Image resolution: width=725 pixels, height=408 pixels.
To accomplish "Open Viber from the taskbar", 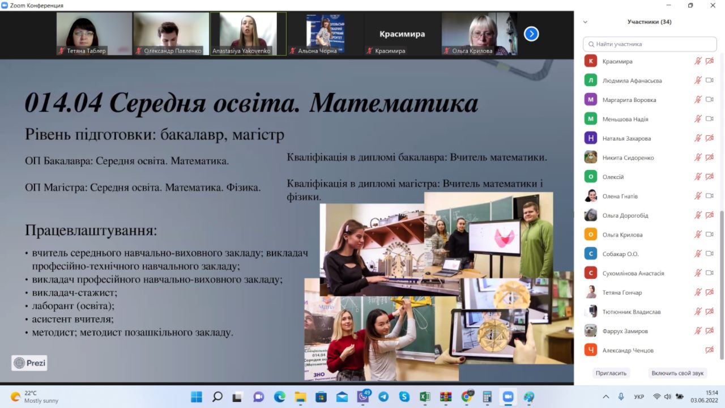I will coord(363,397).
